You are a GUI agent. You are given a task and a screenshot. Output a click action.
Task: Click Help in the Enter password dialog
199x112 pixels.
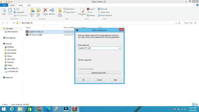(x=115, y=80)
